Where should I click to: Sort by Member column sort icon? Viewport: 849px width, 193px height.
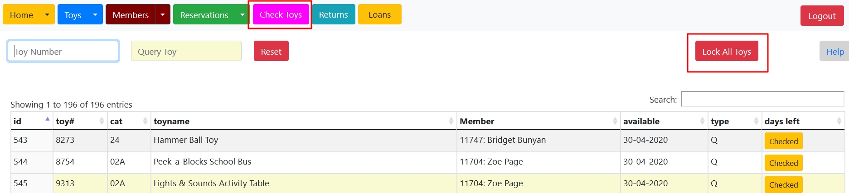pos(615,121)
